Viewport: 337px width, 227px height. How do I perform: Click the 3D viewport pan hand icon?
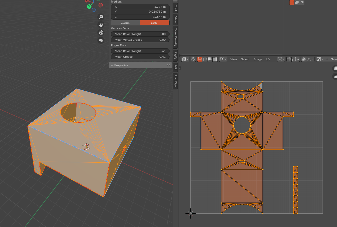101,25
